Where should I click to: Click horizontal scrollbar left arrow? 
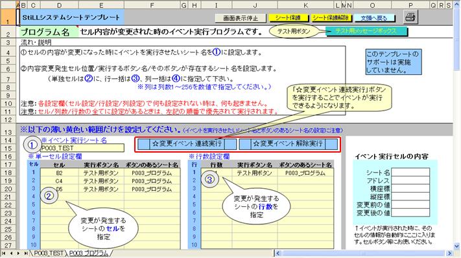pyautogui.click(x=278, y=253)
